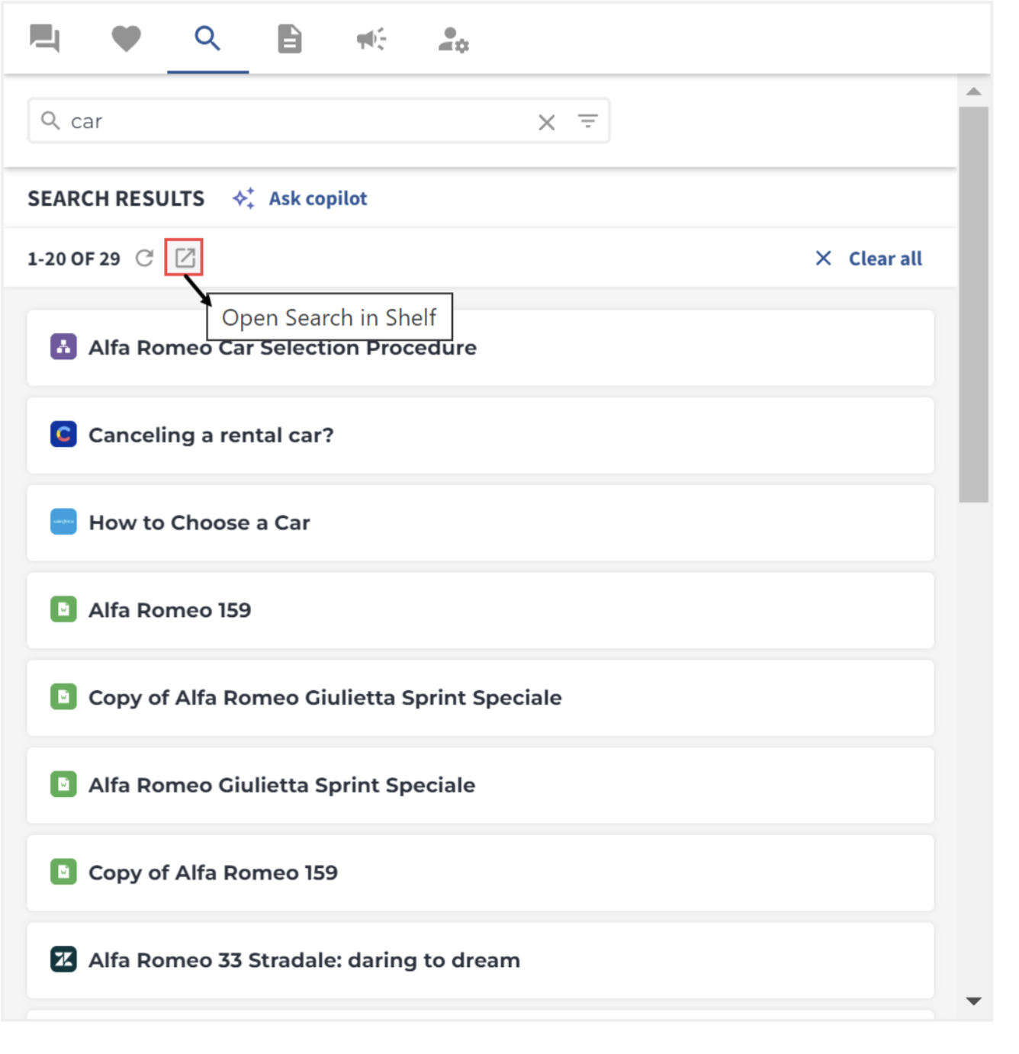Click green document icon of Alfa Romeo 159

(63, 610)
